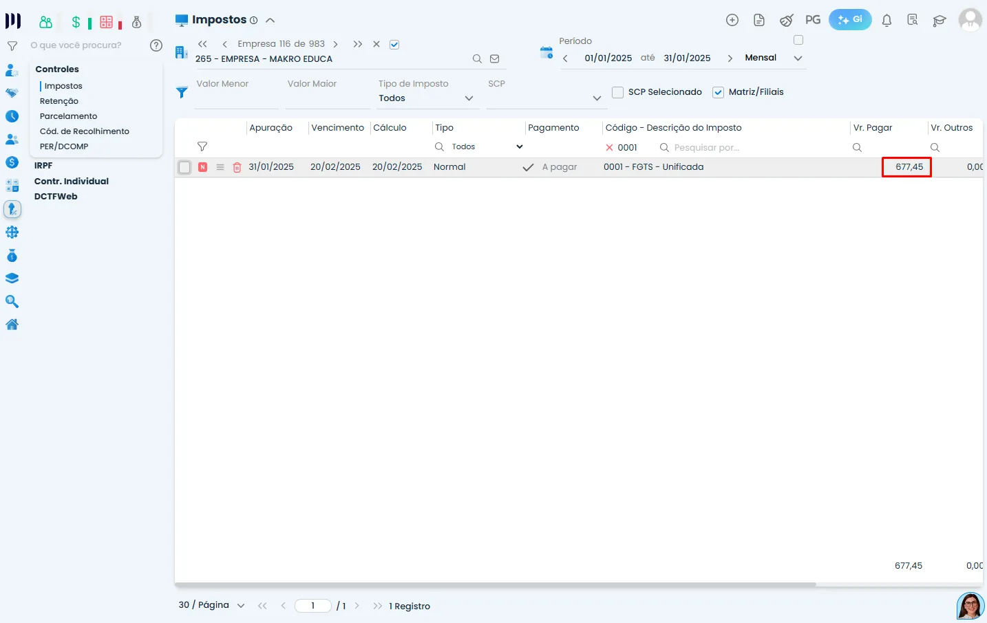Open the 30 / Página size dropdown
The height and width of the screenshot is (623, 987).
pos(240,606)
